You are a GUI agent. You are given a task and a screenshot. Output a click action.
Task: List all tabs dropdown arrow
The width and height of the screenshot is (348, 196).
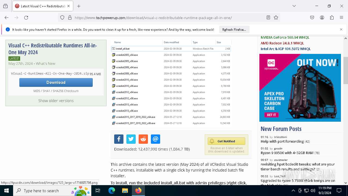294,6
